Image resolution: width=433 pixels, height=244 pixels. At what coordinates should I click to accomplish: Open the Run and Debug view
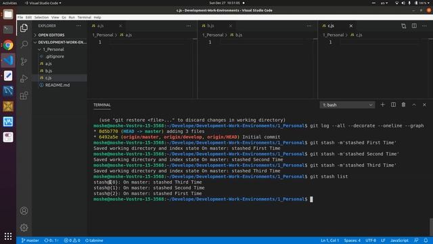(x=24, y=79)
